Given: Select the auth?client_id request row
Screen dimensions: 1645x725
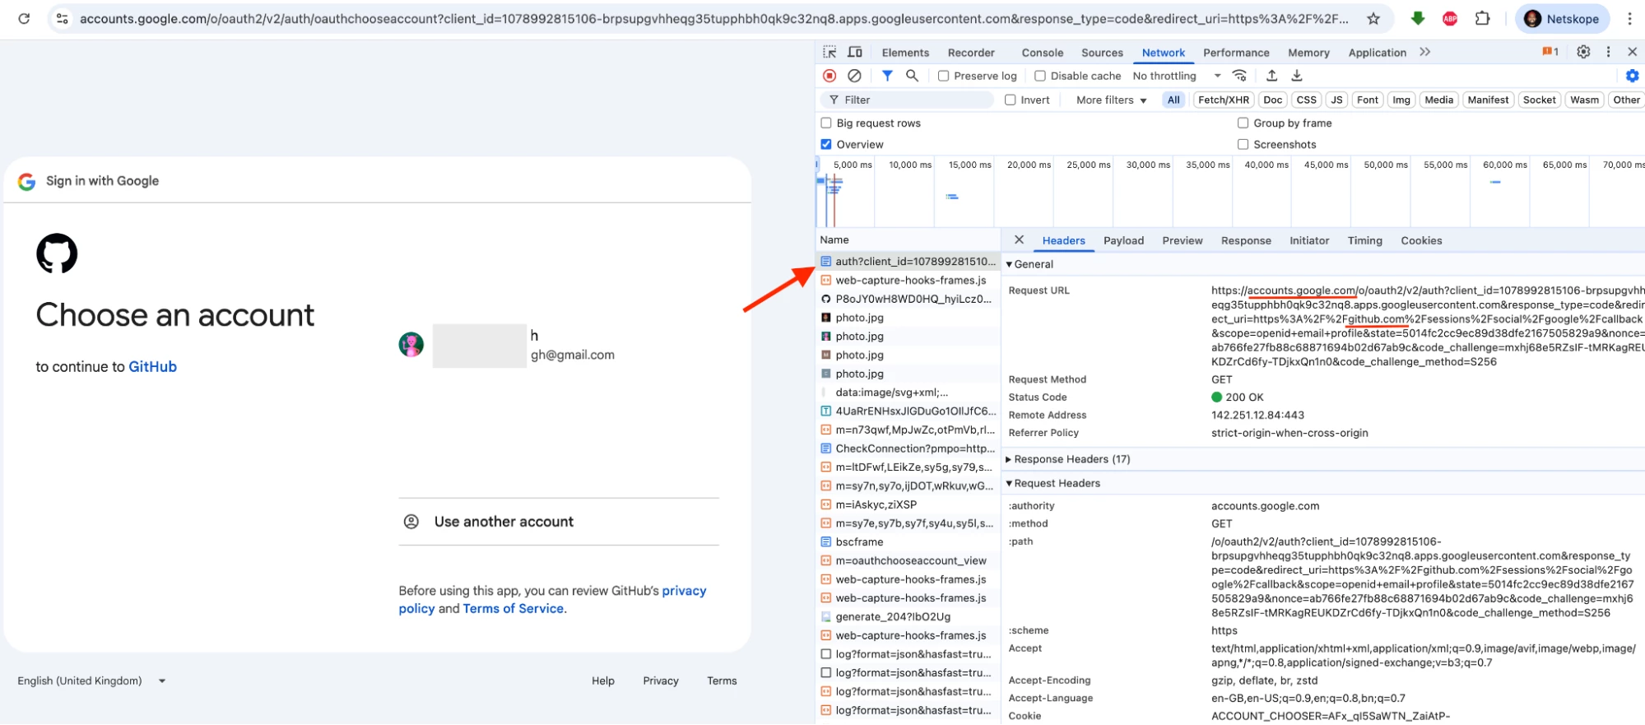Looking at the screenshot, I should [x=908, y=262].
